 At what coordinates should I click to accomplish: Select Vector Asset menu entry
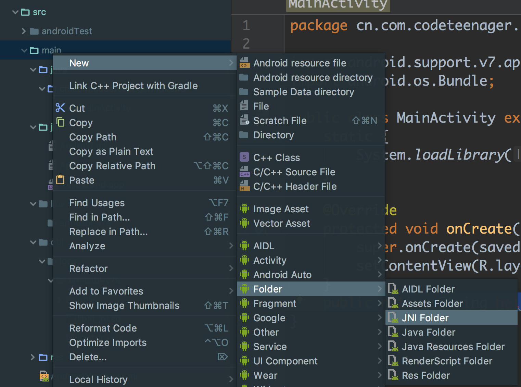click(281, 223)
